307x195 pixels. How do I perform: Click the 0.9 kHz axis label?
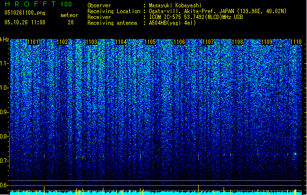tap(4, 112)
